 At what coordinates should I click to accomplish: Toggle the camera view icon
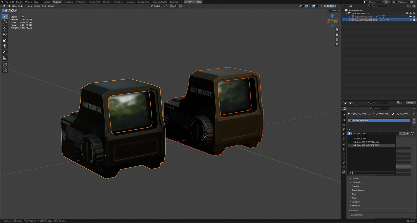(337, 39)
